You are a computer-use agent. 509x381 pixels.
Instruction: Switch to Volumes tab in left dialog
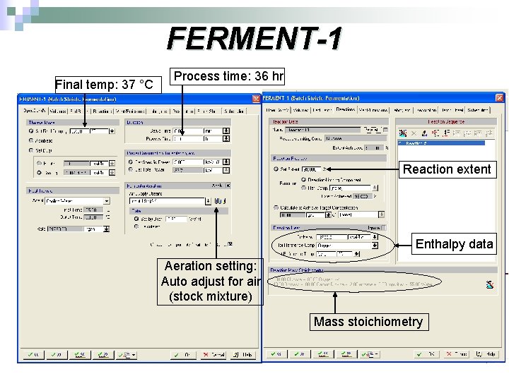(x=58, y=111)
